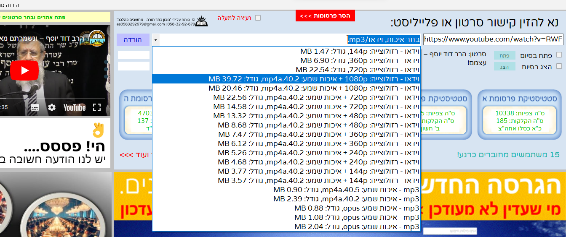Select video 144p option, size 1.47 MB
Viewport: 566px width, 237px height.
pyautogui.click(x=286, y=51)
